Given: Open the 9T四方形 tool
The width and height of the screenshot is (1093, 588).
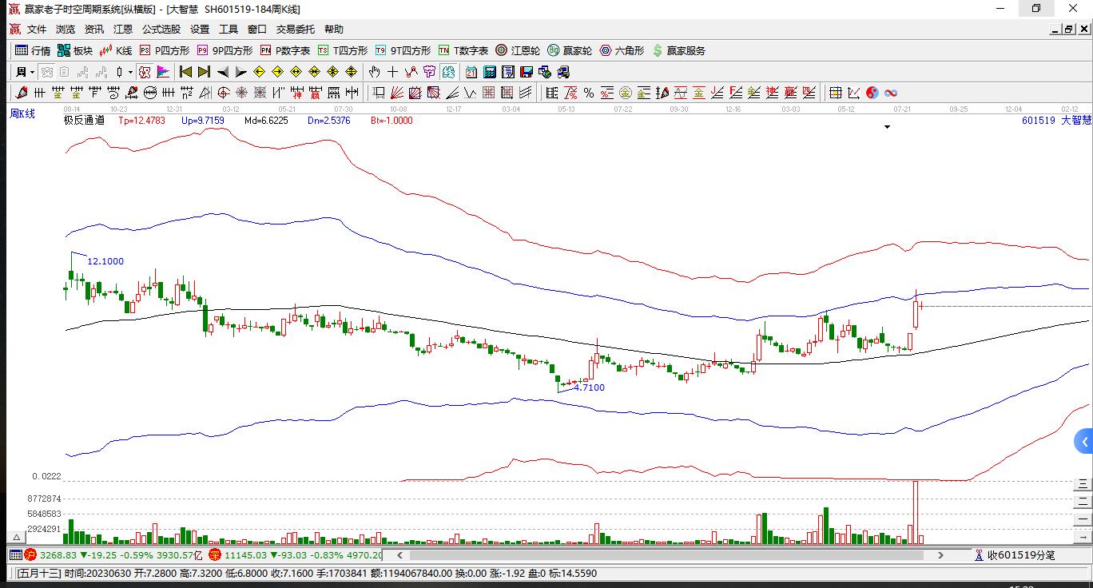Looking at the screenshot, I should coord(403,50).
